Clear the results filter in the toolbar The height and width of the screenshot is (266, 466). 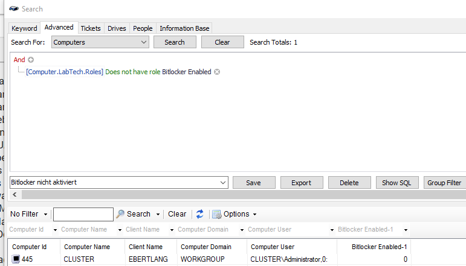(x=177, y=214)
